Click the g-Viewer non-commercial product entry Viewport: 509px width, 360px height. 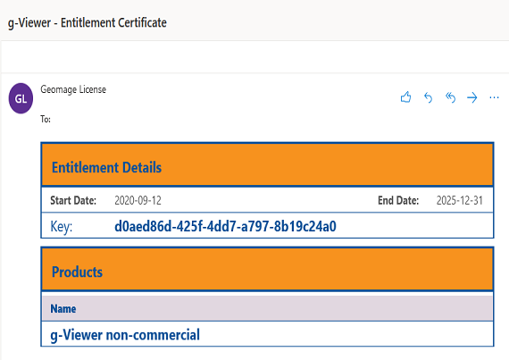[125, 335]
